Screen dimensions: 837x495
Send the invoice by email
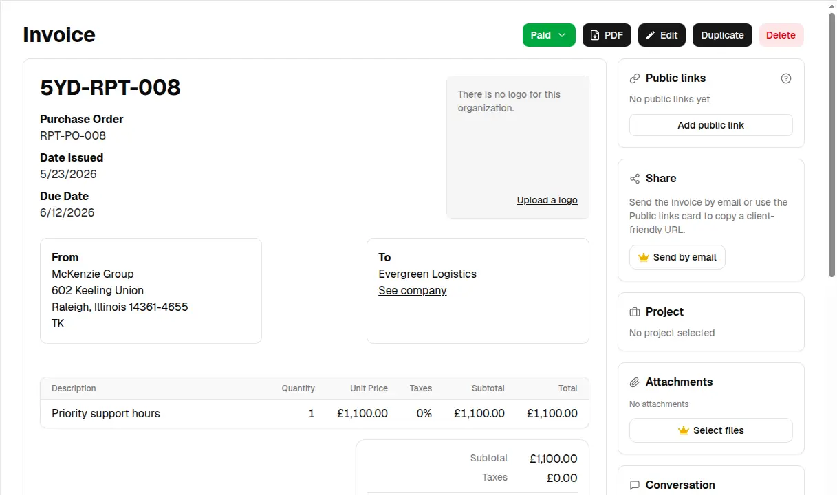coord(677,257)
